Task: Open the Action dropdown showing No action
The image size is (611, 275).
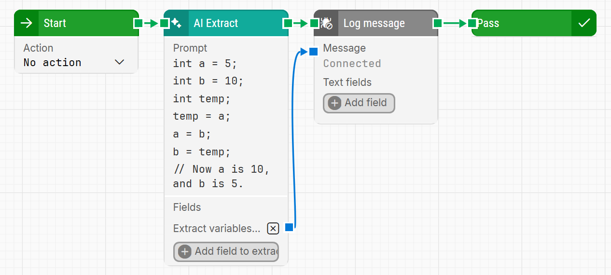Action: (x=75, y=62)
